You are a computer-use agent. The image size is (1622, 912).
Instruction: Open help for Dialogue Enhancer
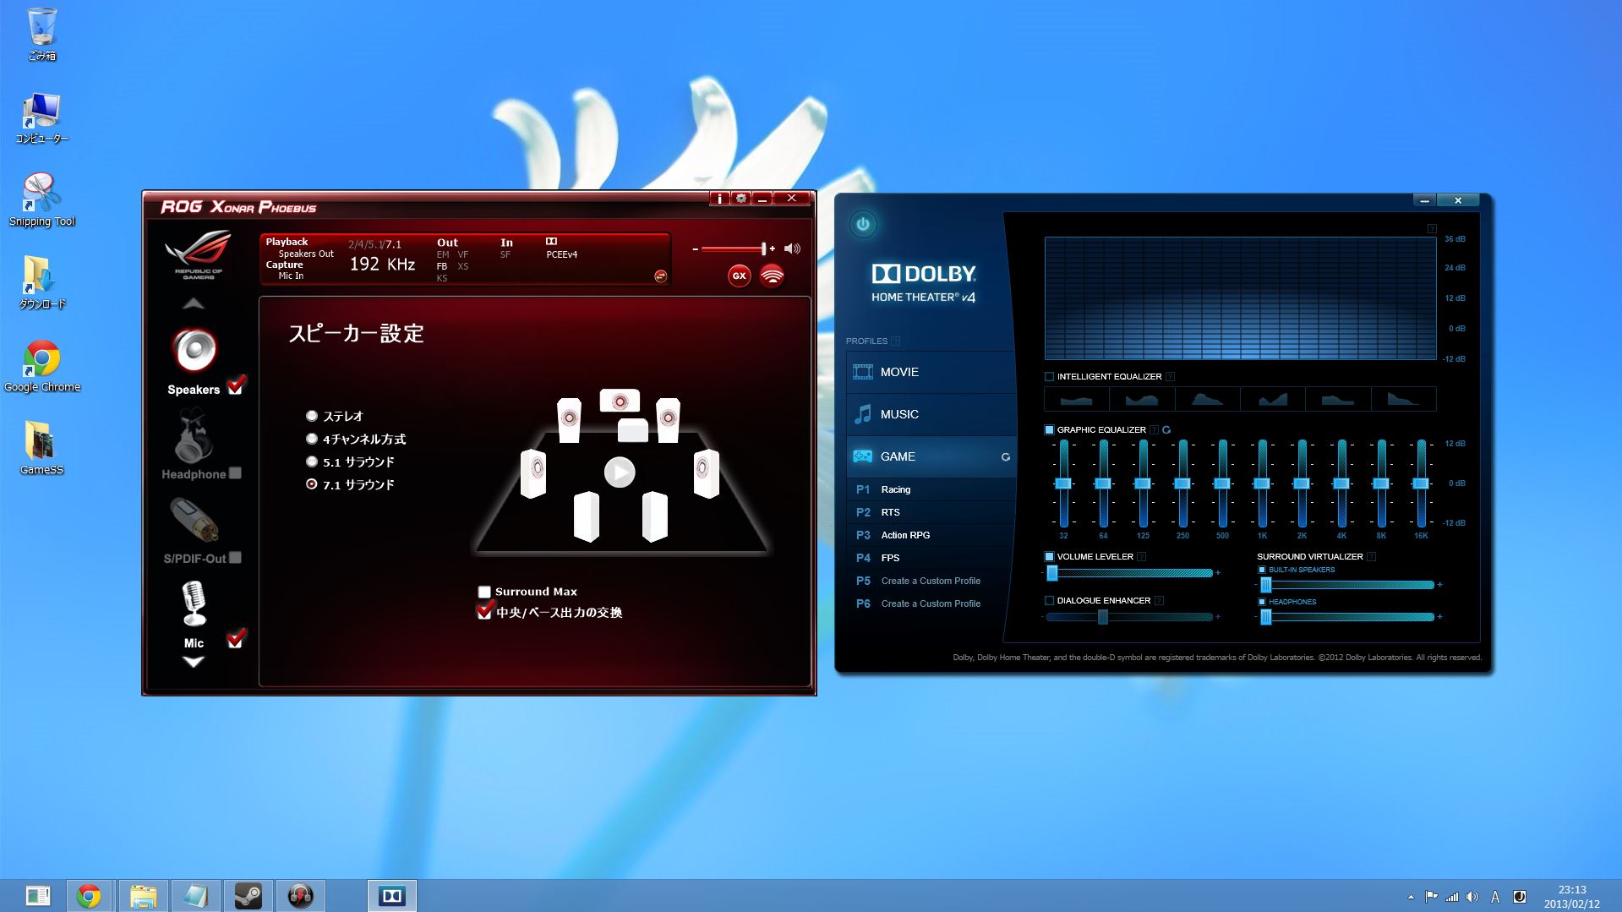[1160, 600]
